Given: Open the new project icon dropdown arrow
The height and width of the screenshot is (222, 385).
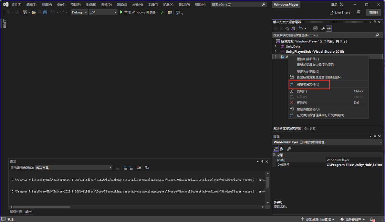Looking at the screenshot, I should click(29, 12).
